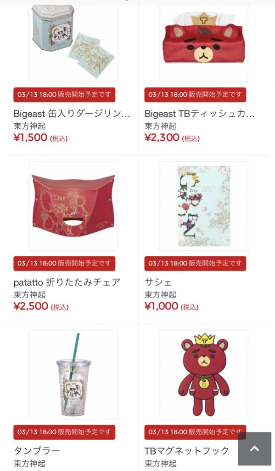Click sale-start badge under the tea tin
Screen dimensions: 275x471
[64, 95]
